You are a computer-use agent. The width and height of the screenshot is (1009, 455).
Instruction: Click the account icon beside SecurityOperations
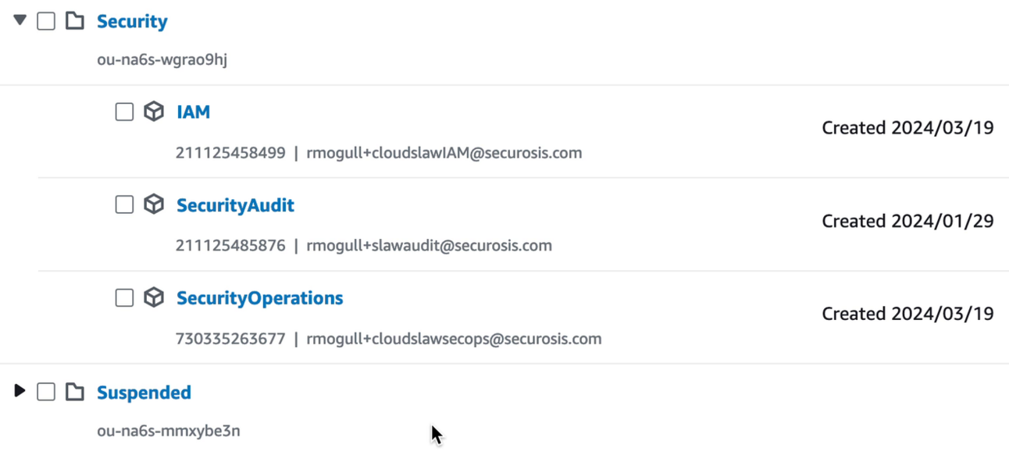153,297
